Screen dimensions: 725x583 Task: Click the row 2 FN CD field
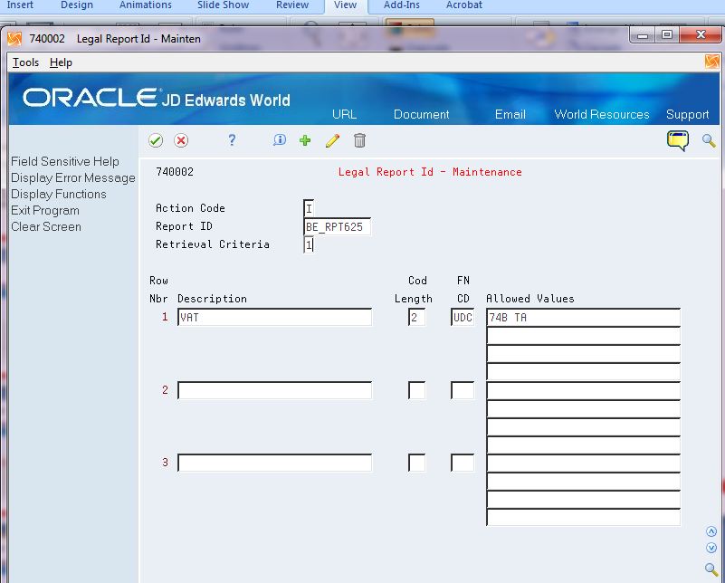pyautogui.click(x=463, y=390)
